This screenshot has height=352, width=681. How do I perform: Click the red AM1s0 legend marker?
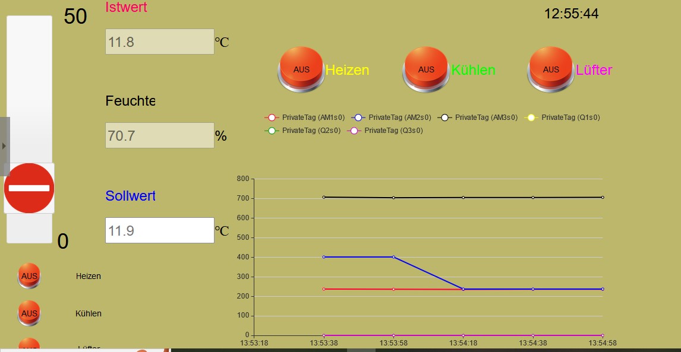click(272, 118)
